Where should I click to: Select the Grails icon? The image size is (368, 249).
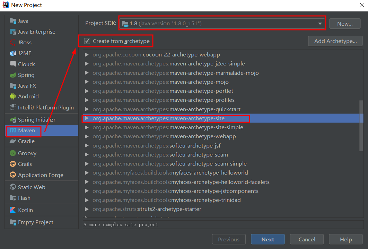click(x=13, y=164)
